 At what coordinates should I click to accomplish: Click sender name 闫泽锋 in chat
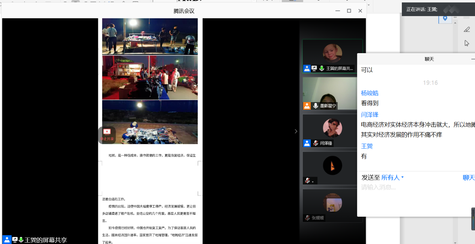(x=370, y=115)
